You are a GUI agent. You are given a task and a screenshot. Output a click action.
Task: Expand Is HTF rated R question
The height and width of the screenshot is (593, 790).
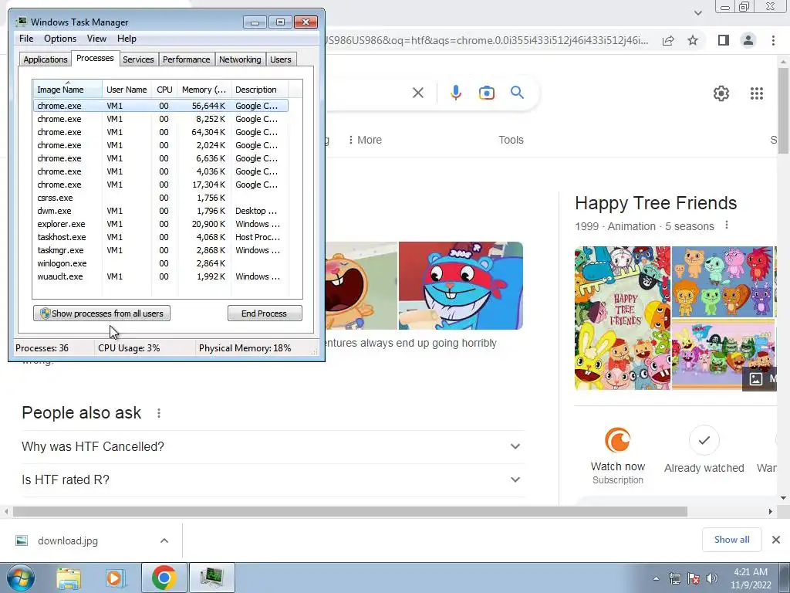[272, 479]
